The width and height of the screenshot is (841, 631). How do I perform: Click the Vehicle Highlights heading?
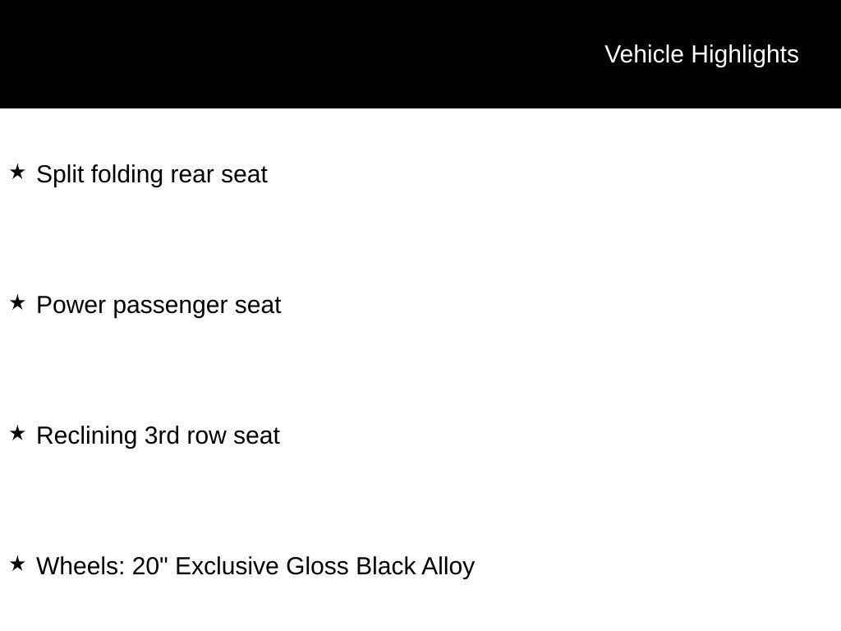click(x=701, y=54)
